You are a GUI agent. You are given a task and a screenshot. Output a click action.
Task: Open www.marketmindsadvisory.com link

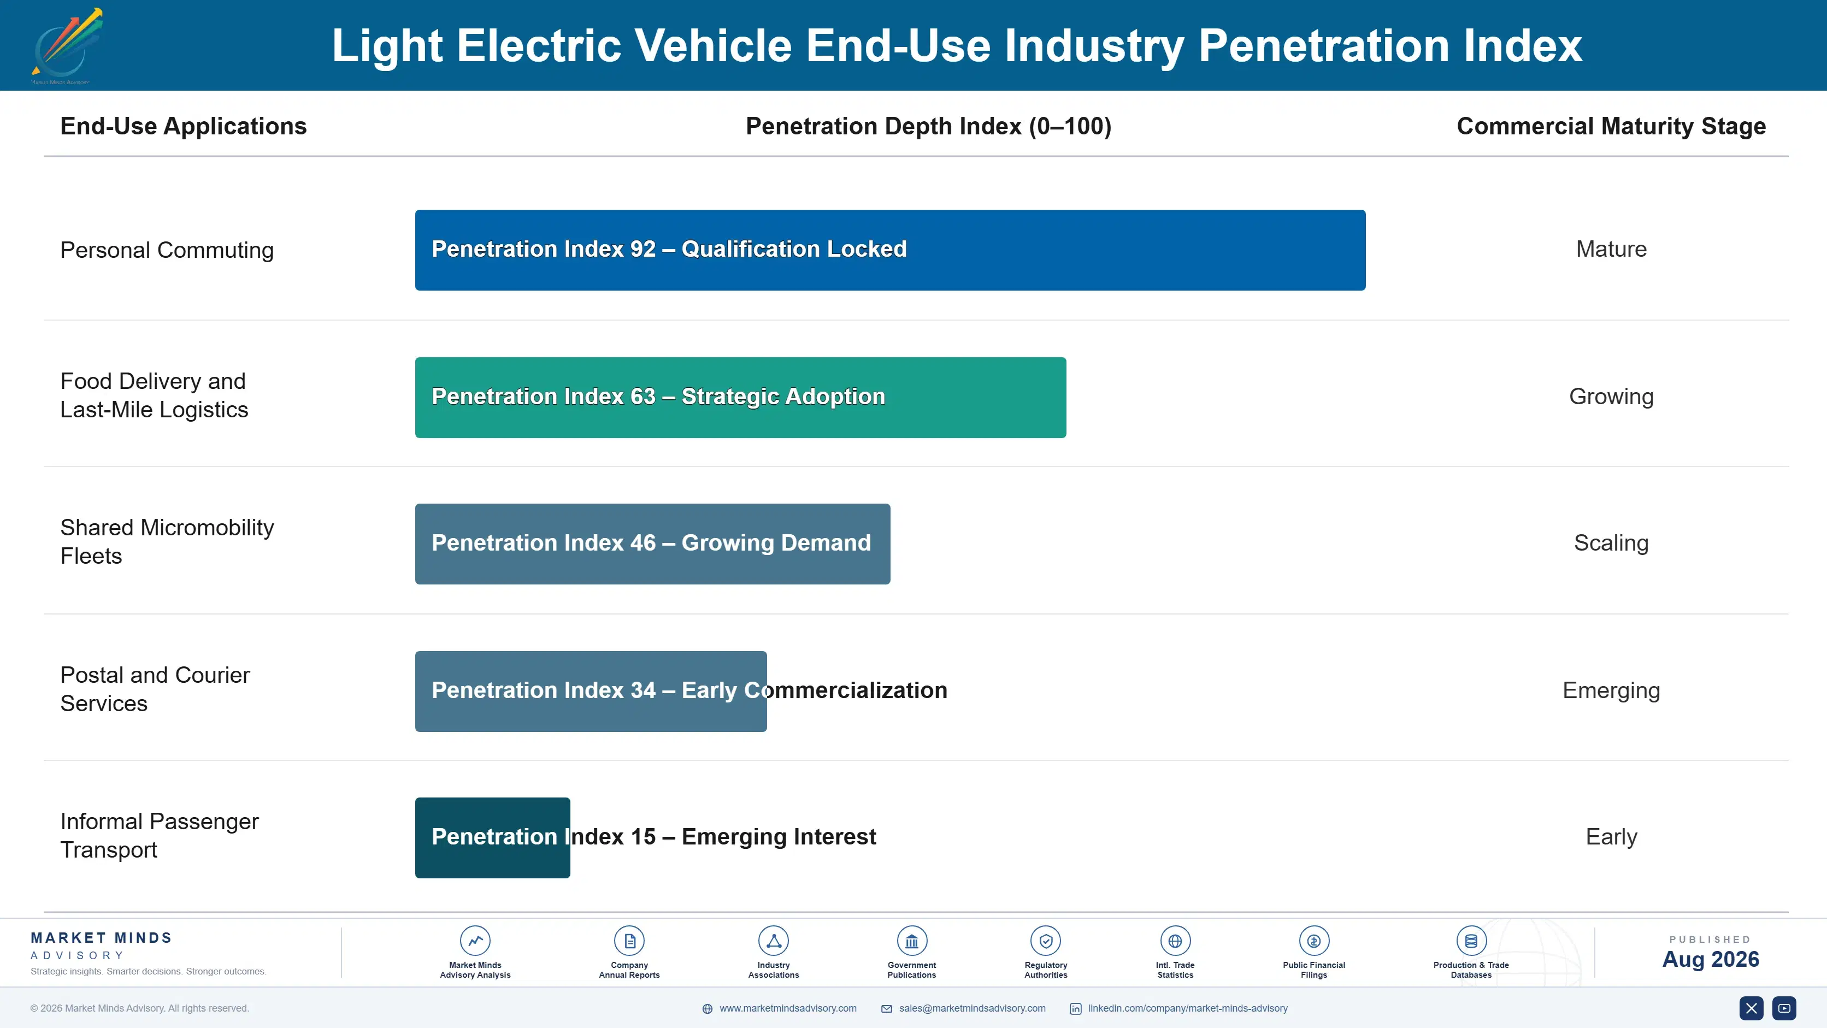click(788, 1008)
